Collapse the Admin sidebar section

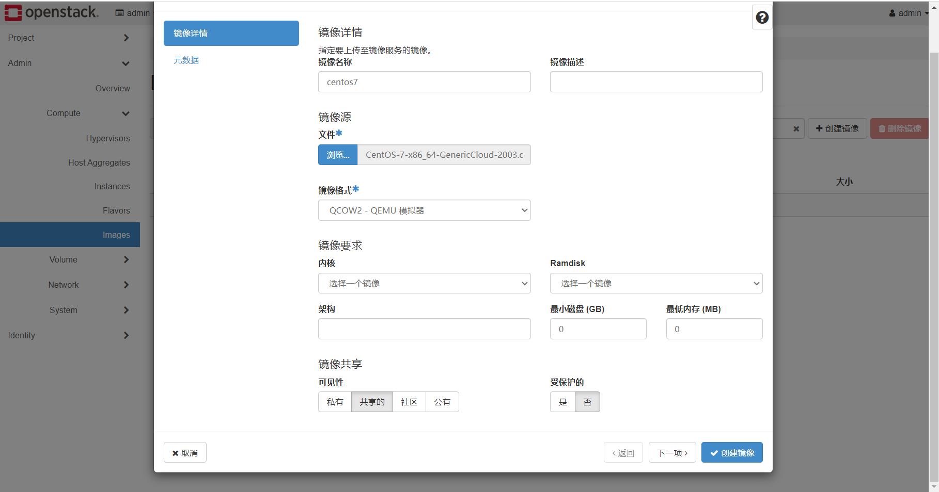70,63
